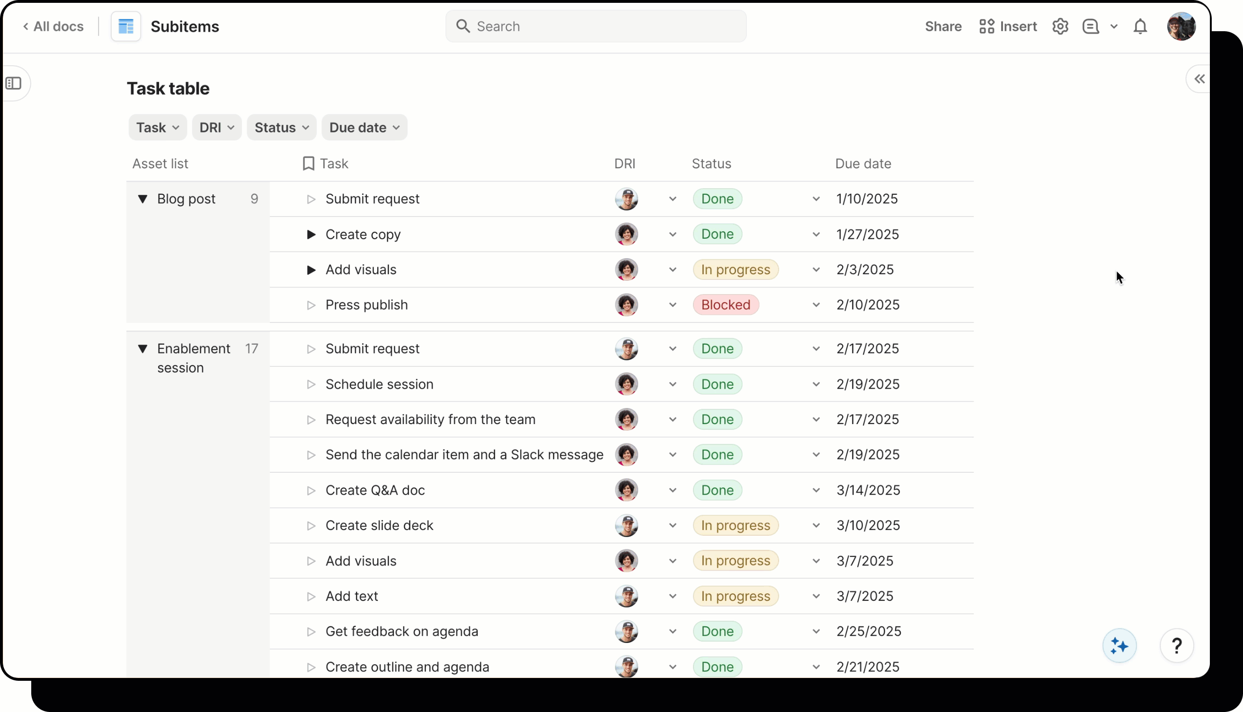Click the bookmark icon beside Task header
The height and width of the screenshot is (712, 1243).
tap(309, 163)
